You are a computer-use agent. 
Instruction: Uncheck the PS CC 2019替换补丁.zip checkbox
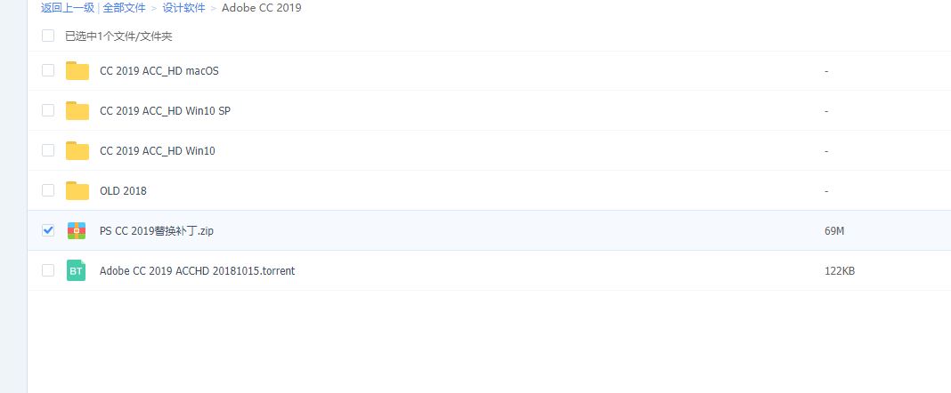(48, 230)
